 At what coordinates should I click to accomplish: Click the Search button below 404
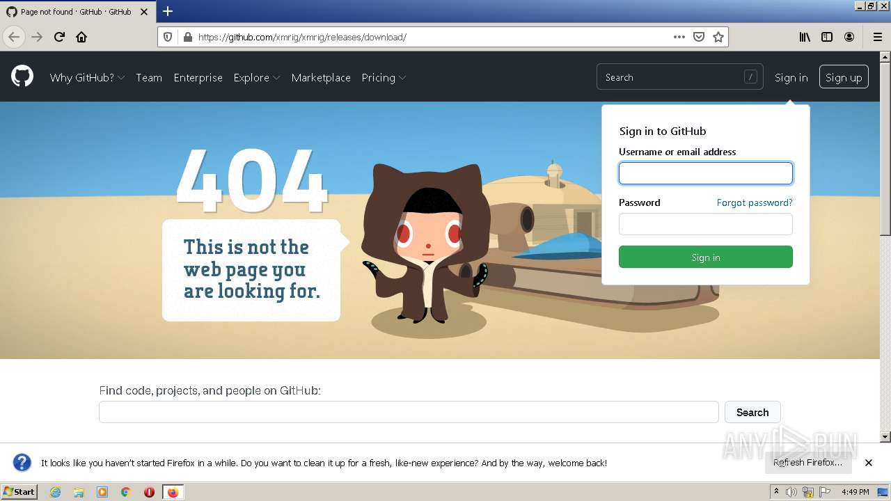pyautogui.click(x=752, y=412)
